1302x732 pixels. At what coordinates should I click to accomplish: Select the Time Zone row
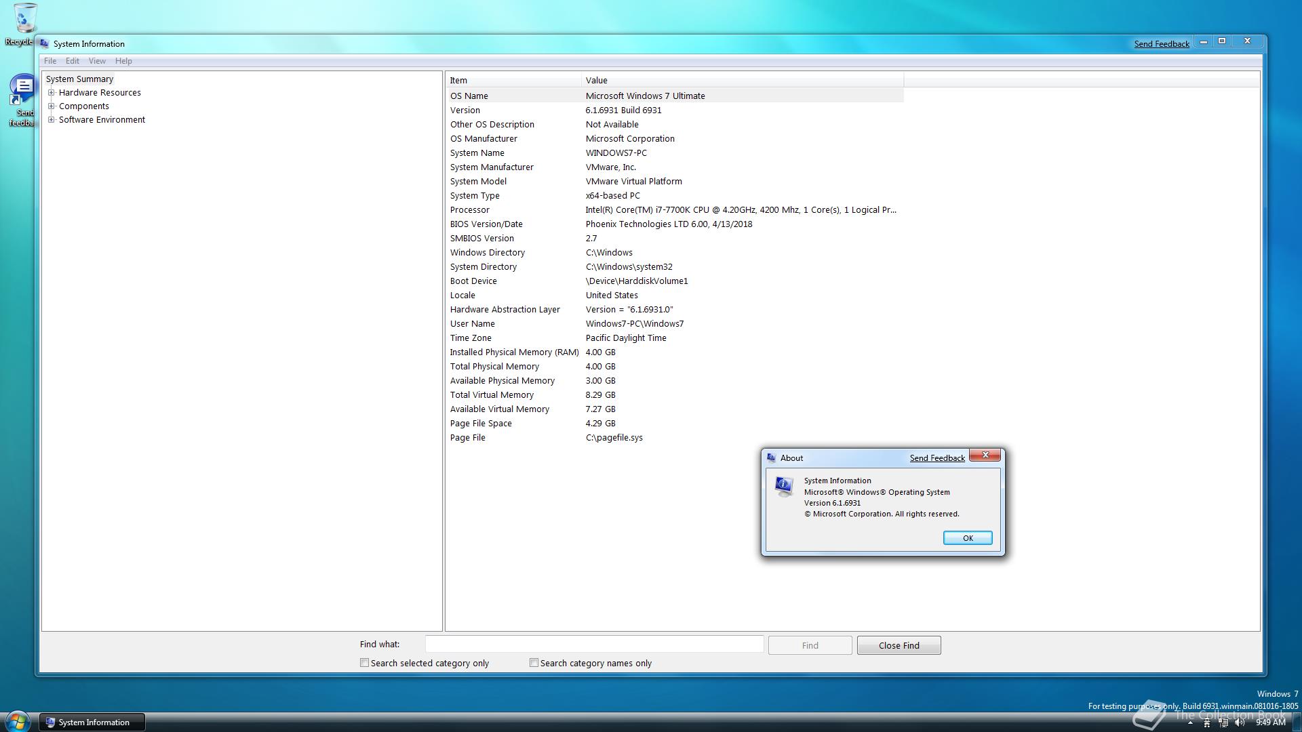675,338
